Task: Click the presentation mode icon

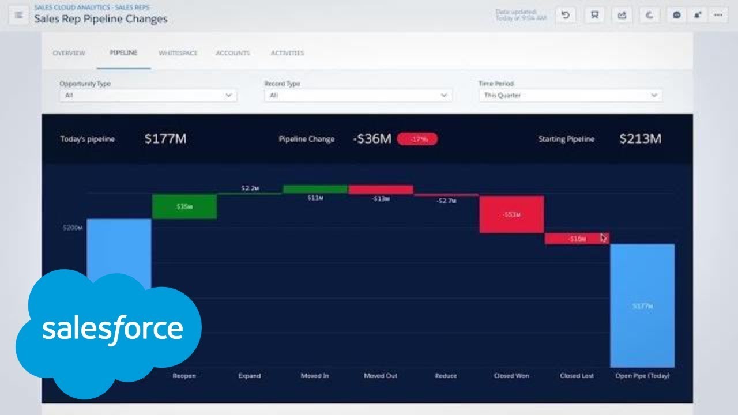Action: click(594, 16)
